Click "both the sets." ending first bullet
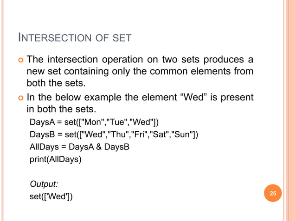The width and height of the screenshot is (296, 221). pyautogui.click(x=56, y=83)
